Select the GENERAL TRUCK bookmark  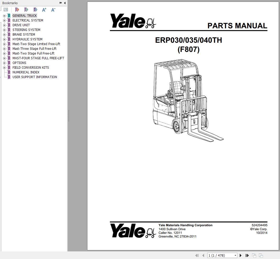(x=24, y=15)
